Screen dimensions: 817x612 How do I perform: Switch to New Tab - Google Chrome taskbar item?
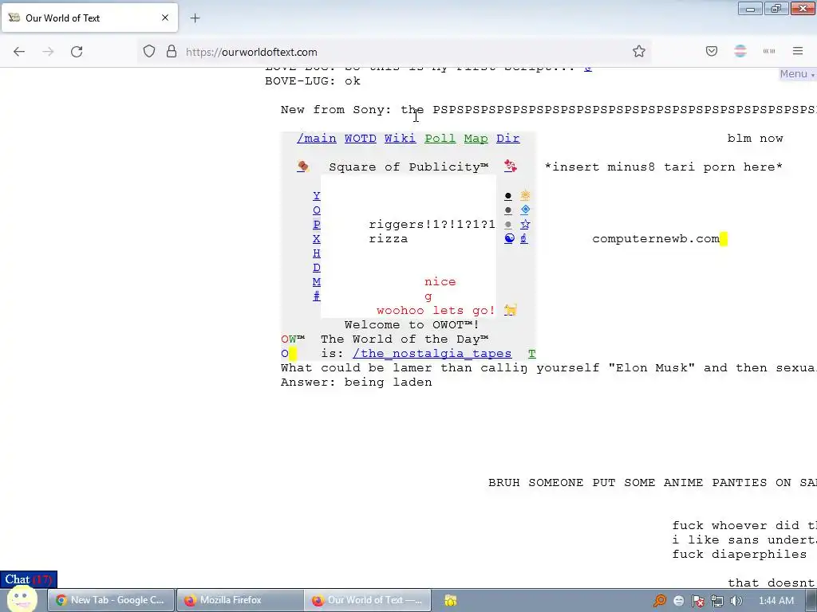coord(111,600)
